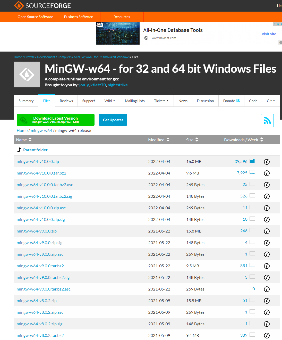Click the SourceForge logo
Screen dimensions: 282x340
(x=42, y=6)
